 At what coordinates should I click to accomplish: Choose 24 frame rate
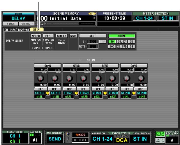pos(131,47)
